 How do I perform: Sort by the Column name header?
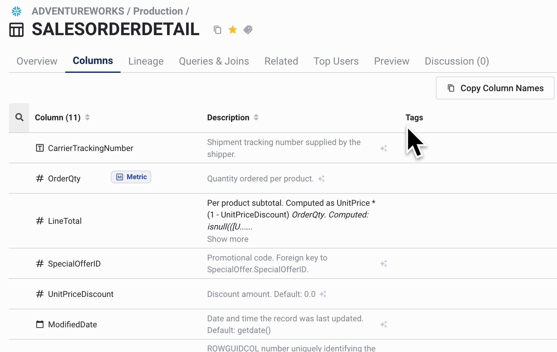tap(87, 117)
